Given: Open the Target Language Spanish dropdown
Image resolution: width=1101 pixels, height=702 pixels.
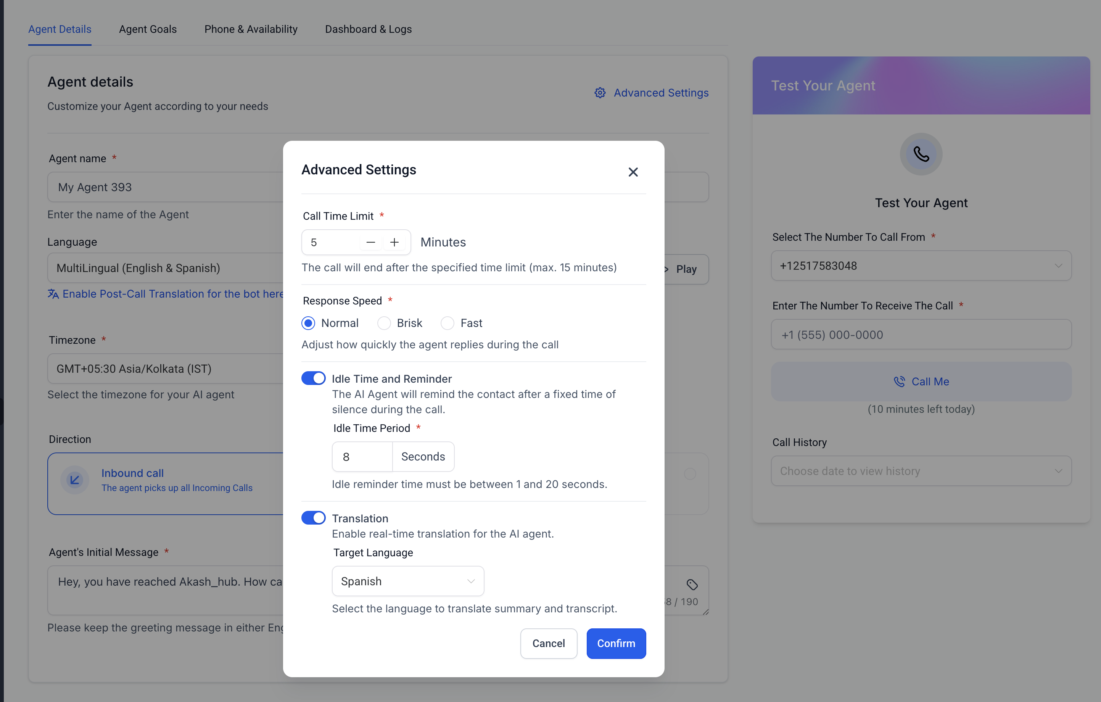Looking at the screenshot, I should click(x=408, y=581).
